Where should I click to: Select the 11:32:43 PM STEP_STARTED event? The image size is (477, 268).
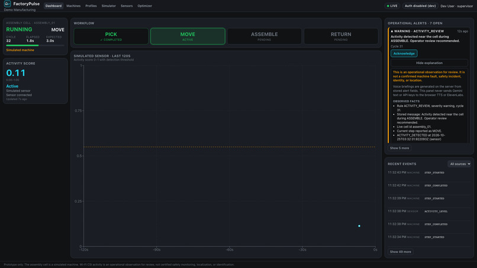click(x=429, y=173)
